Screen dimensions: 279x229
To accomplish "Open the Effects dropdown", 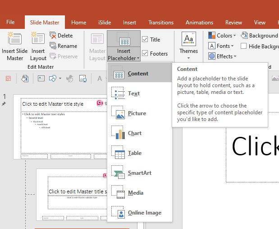I will (222, 56).
